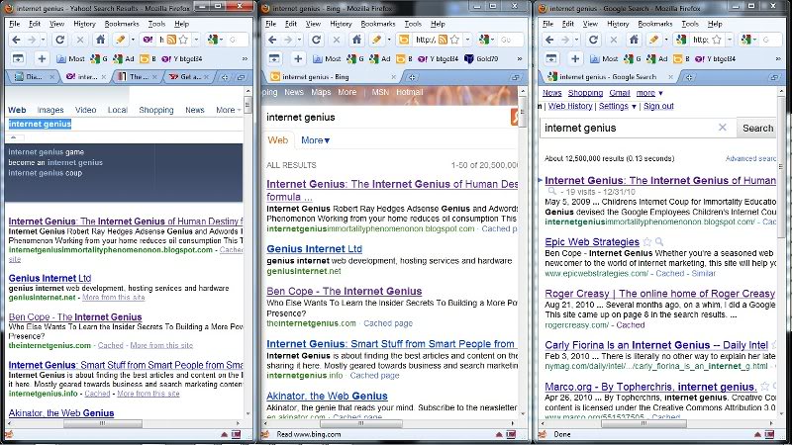Open Bing More dropdown beside Web
Image resolution: width=792 pixels, height=445 pixels.
[x=315, y=140]
